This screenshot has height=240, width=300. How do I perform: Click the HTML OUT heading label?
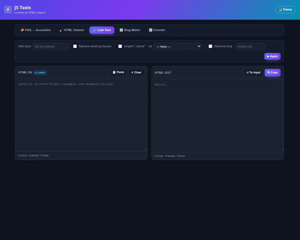(163, 73)
